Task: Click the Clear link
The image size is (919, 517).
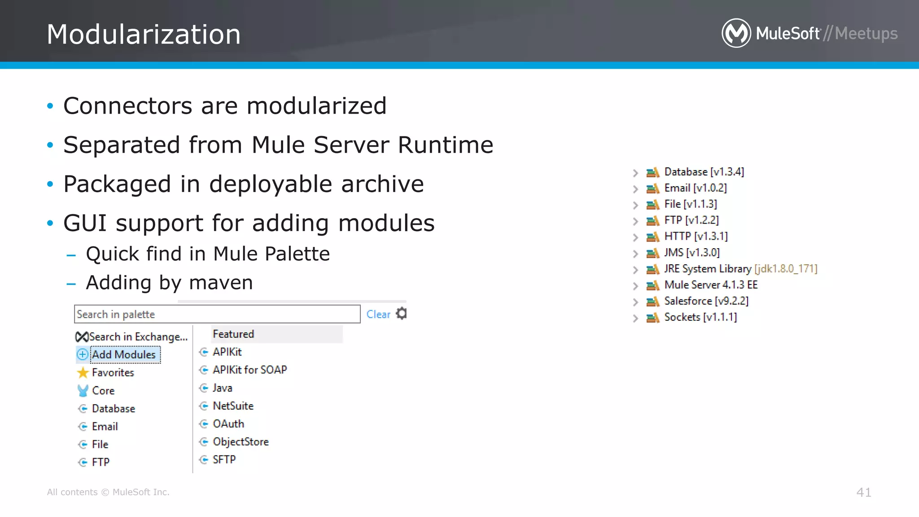Action: pos(378,314)
